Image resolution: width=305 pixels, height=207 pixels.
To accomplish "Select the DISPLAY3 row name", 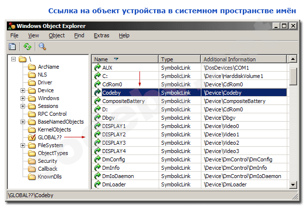I will coord(114,143).
